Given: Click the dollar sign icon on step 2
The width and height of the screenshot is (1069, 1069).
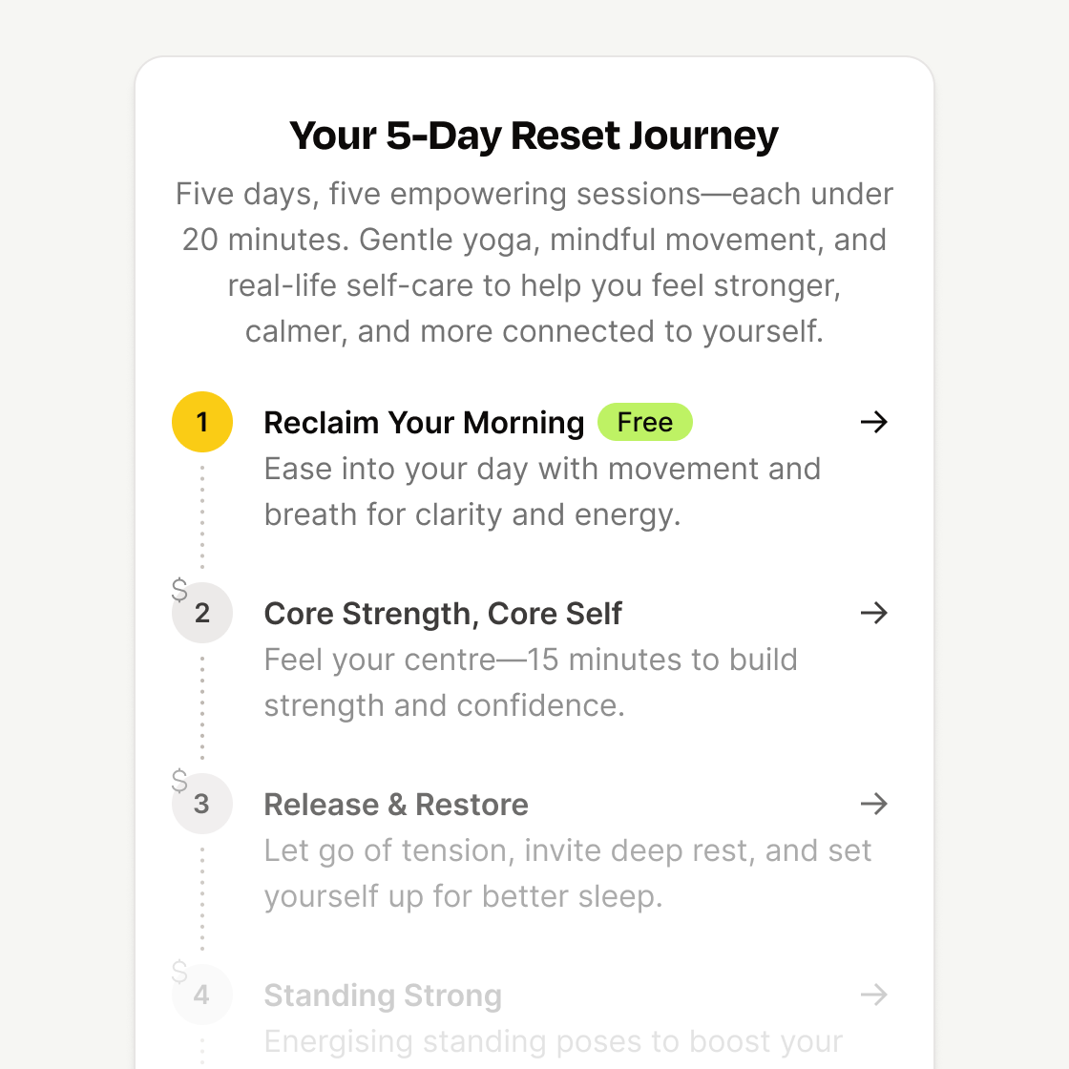Looking at the screenshot, I should [179, 590].
